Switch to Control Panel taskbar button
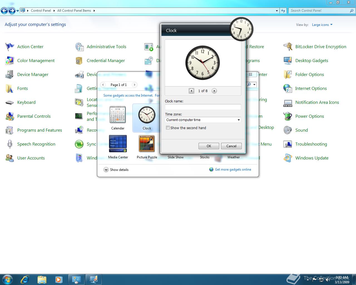 (76, 279)
